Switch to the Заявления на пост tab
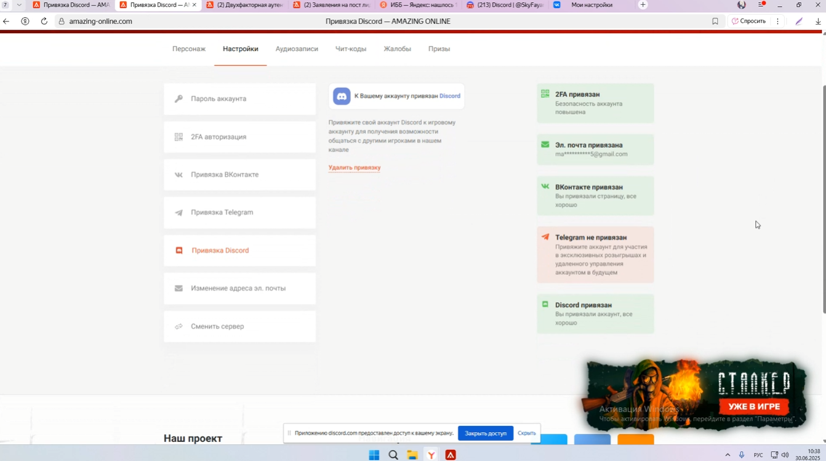Viewport: 826px width, 461px height. click(x=331, y=5)
